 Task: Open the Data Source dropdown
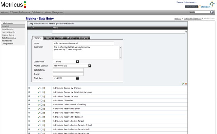tap(77, 62)
